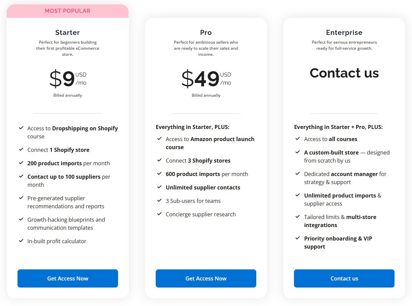This screenshot has height=306, width=412.
Task: Click checkmark beside 3 Sub-users for teams
Action: 159,201
